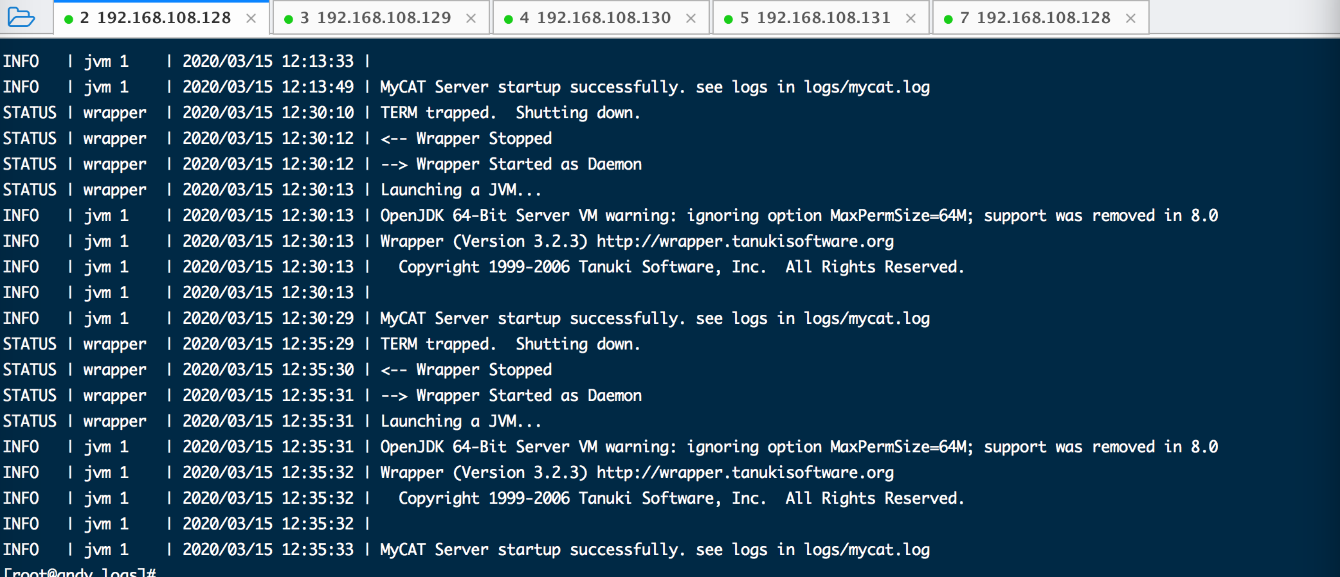
Task: Close tab 7 192.168.108.128
Action: tap(1131, 19)
